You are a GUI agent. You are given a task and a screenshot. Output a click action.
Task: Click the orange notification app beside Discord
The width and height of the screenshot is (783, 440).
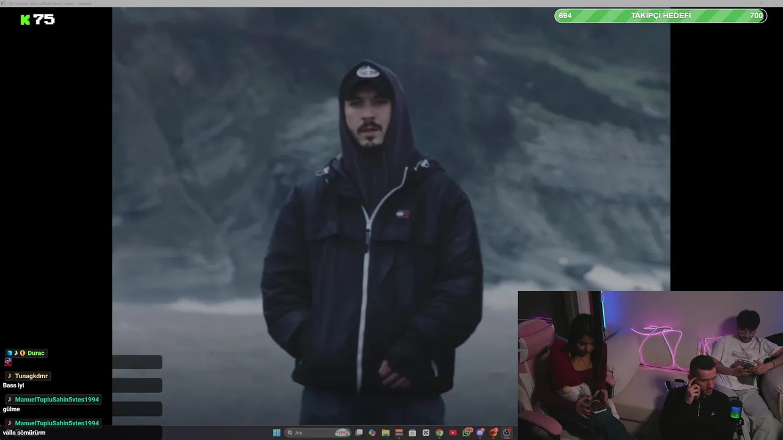[494, 433]
